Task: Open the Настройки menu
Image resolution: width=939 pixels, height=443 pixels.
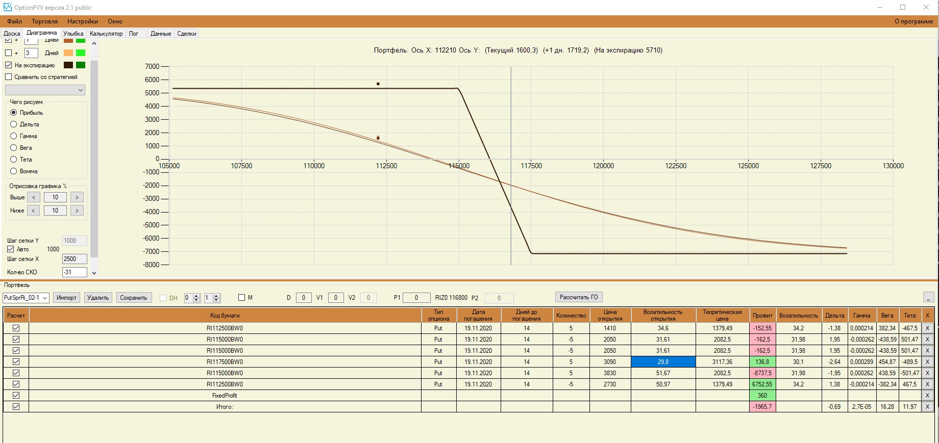Action: pyautogui.click(x=83, y=21)
